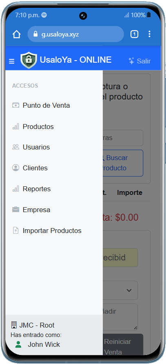Viewport: 166px width, 364px height.
Task: Click the Punto de Venta cash icon
Action: 16,105
